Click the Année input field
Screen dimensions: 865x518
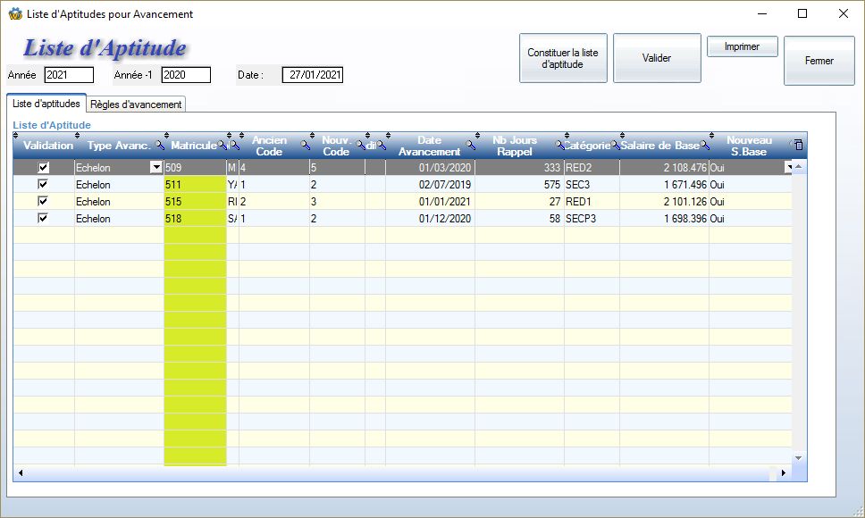tap(69, 75)
